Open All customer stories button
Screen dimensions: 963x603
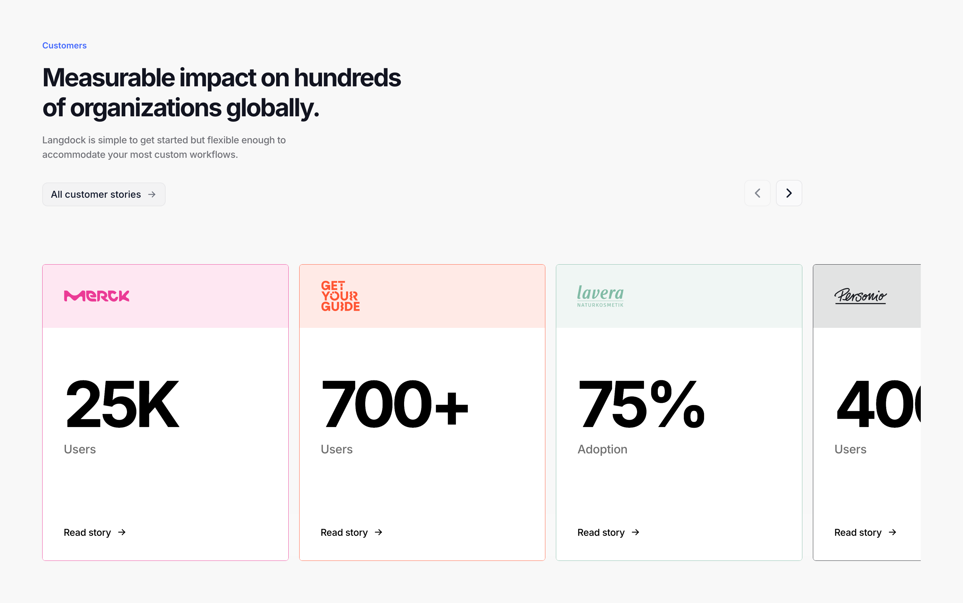[x=96, y=195]
